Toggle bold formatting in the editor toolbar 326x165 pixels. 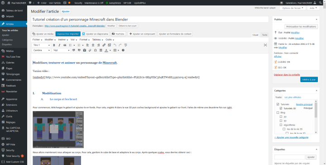click(x=54, y=45)
